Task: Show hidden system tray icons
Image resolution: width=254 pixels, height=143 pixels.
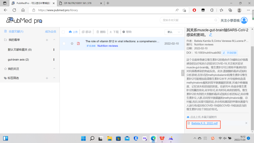Action: tap(195, 138)
